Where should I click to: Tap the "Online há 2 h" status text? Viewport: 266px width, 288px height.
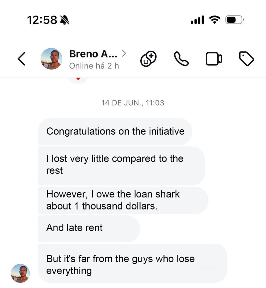pyautogui.click(x=94, y=66)
